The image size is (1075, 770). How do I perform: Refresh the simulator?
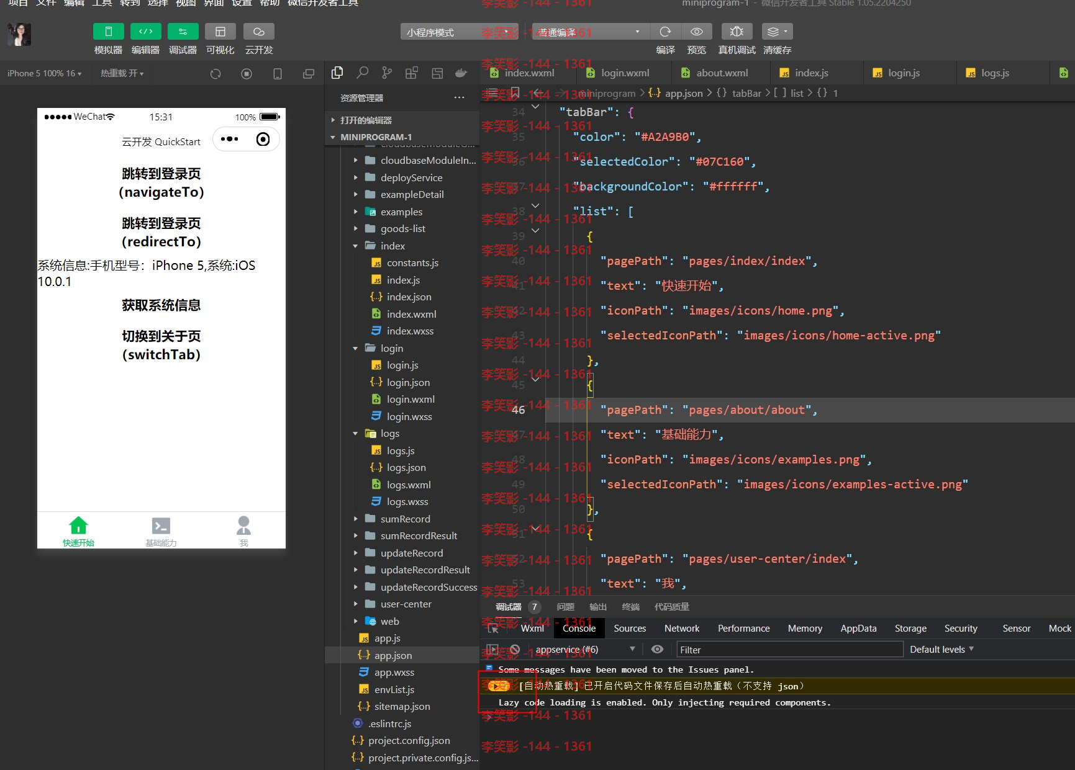[x=215, y=74]
